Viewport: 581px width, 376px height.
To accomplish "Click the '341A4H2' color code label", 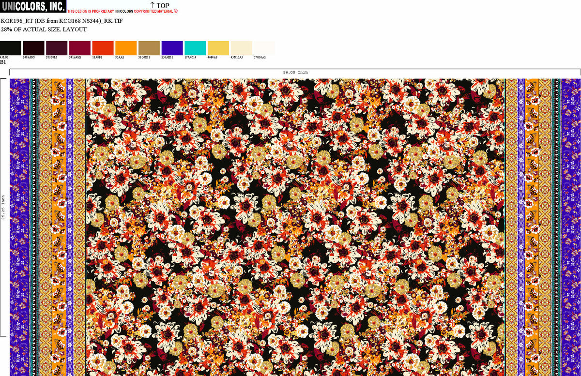I will point(75,57).
